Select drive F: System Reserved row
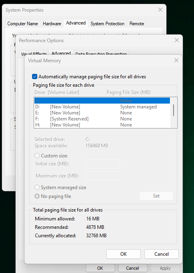 coord(102,119)
